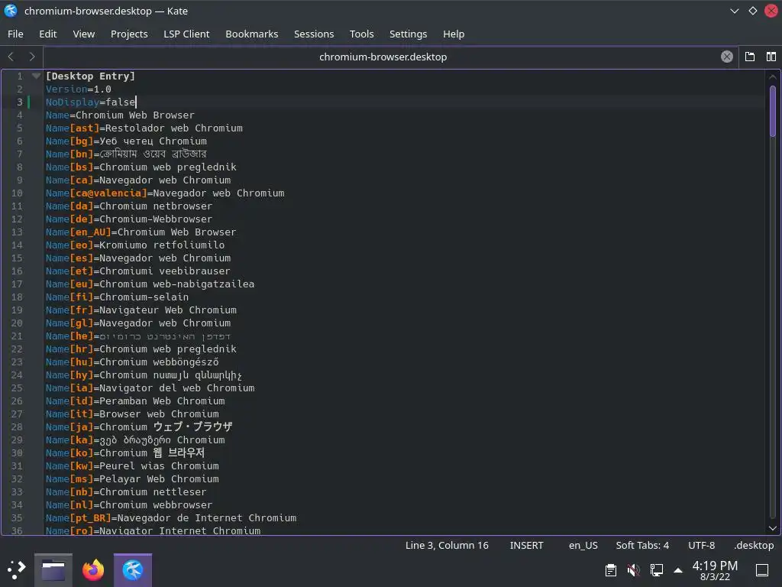Screen dimensions: 782x587
Task: Go forward to next document arrow
Action: [32, 57]
